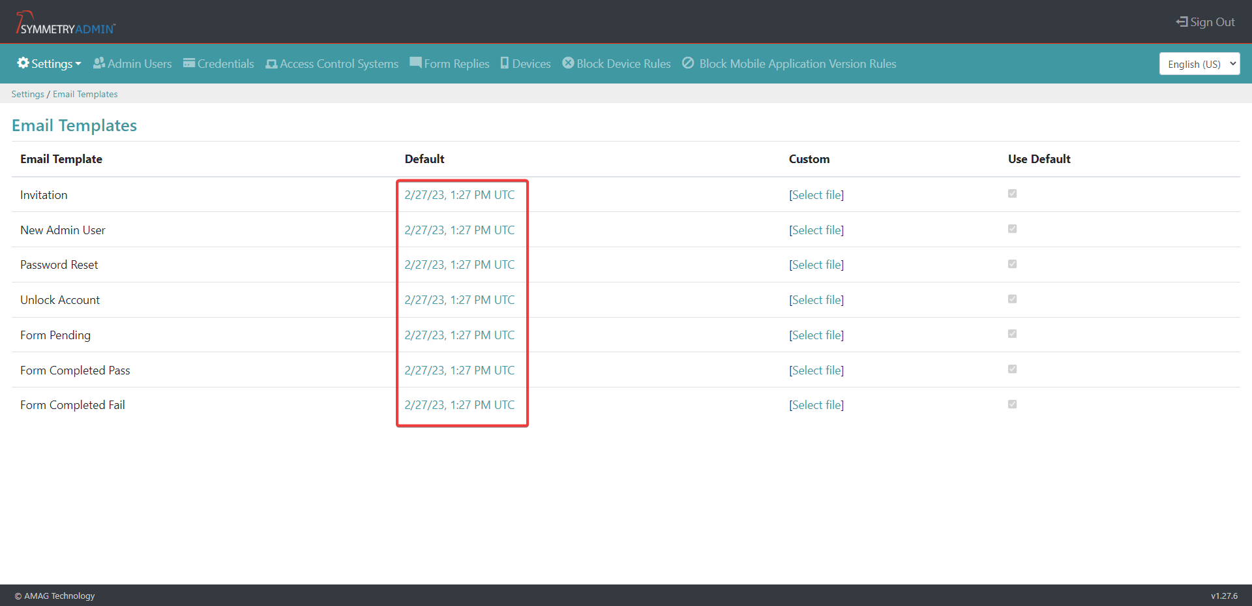This screenshot has height=606, width=1252.
Task: Click the v1.27.6 version text
Action: (x=1224, y=596)
